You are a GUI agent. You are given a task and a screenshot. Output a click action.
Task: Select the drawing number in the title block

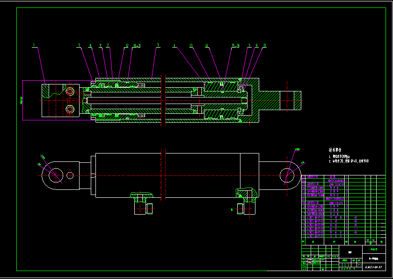click(x=373, y=267)
